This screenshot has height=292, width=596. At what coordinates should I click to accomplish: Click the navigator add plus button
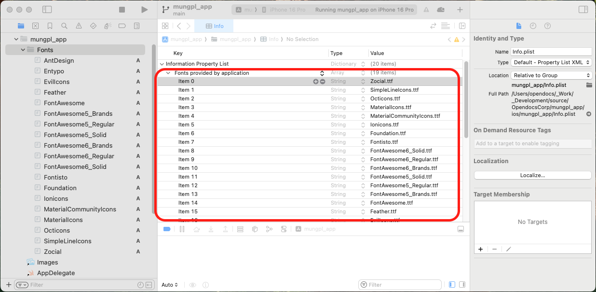pos(8,285)
